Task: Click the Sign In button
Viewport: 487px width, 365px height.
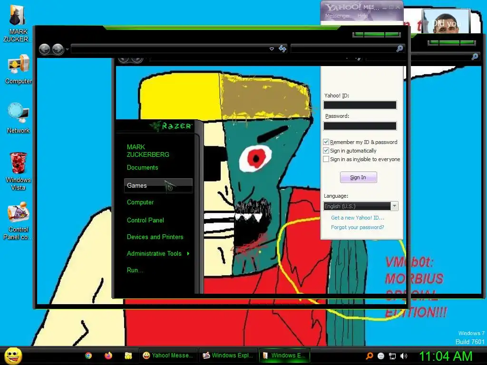Action: [x=359, y=177]
